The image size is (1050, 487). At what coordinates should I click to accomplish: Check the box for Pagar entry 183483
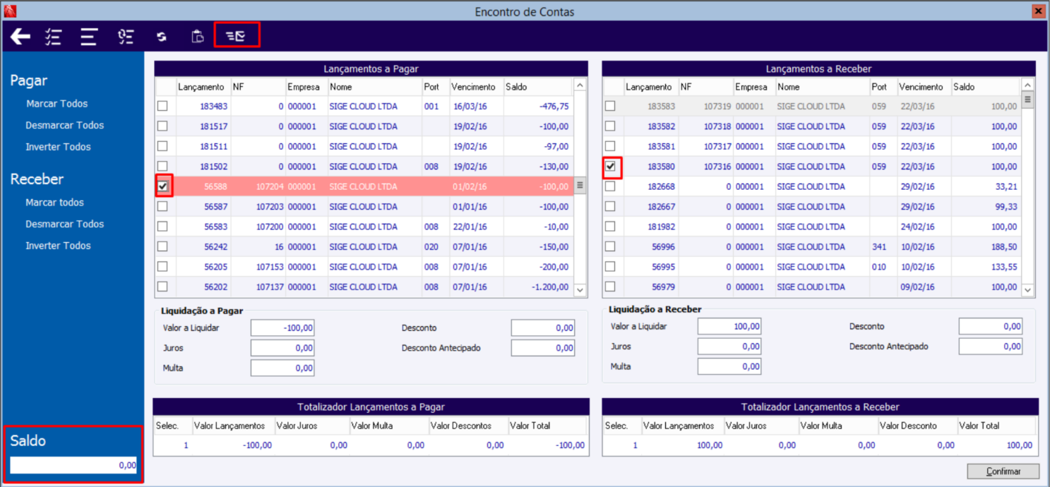coord(162,106)
